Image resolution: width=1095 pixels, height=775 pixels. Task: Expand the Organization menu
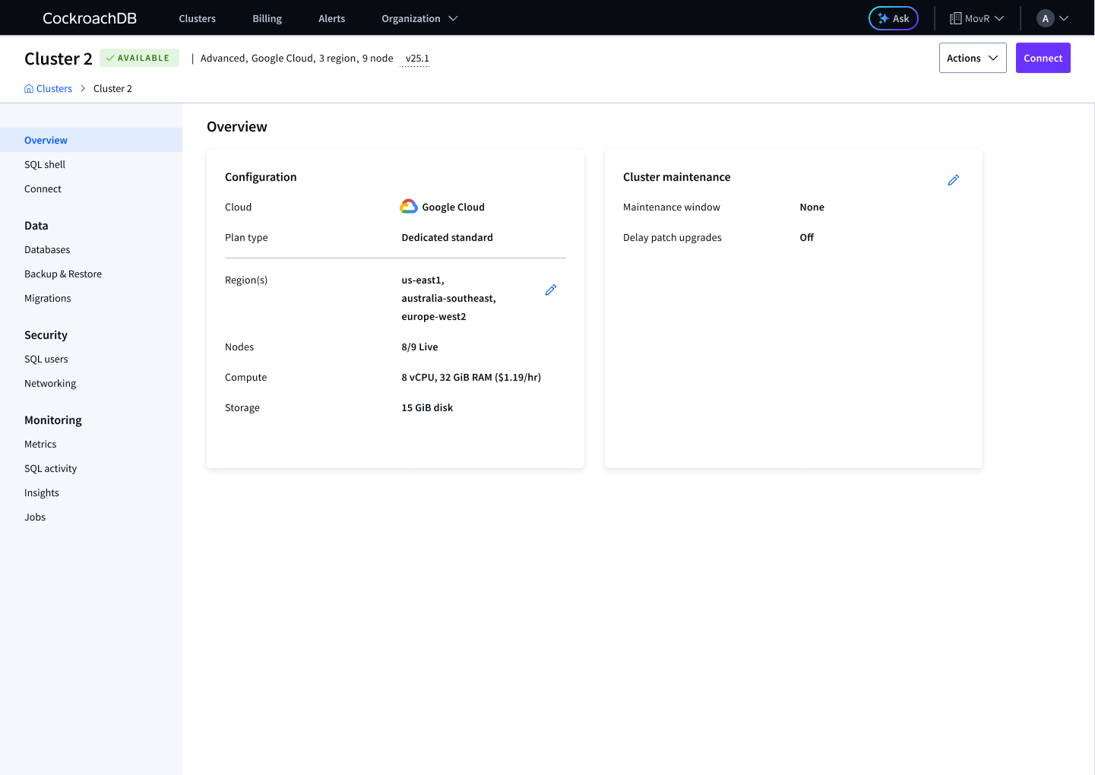(419, 18)
